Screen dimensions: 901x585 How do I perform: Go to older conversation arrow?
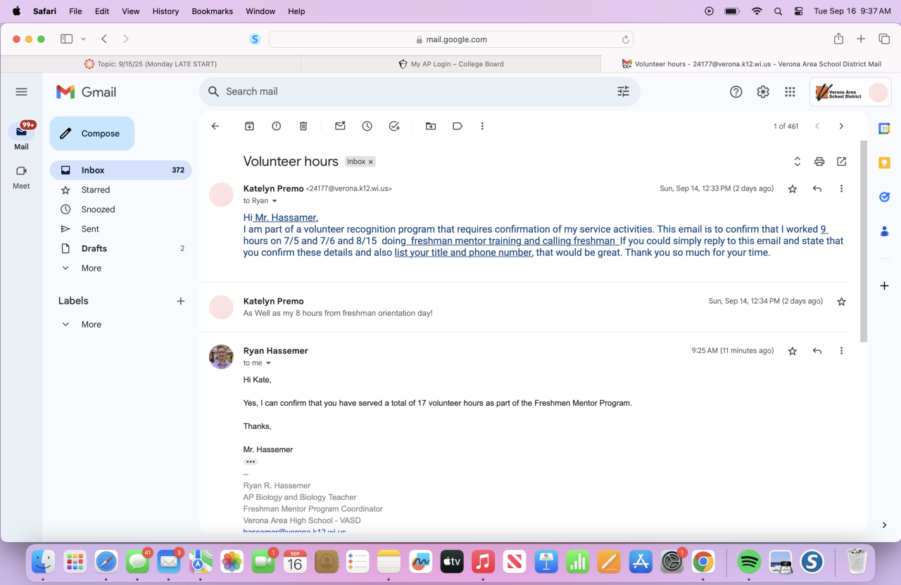[x=841, y=126]
